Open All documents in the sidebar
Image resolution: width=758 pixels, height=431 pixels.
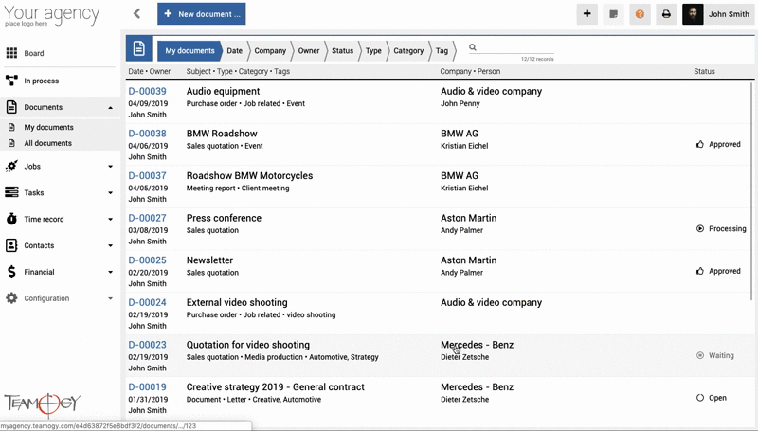48,143
